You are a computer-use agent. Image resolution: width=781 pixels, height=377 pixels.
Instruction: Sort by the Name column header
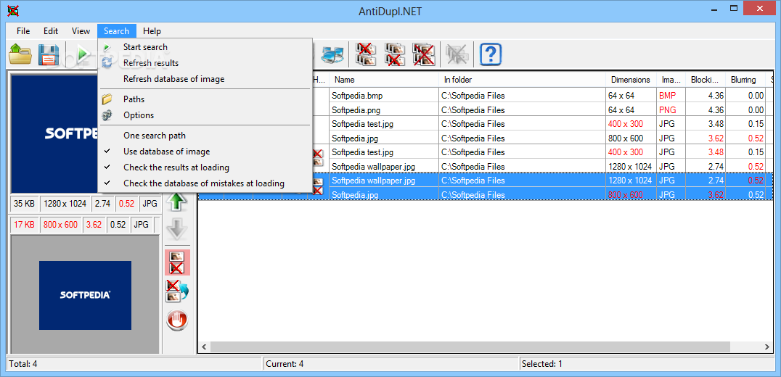pyautogui.click(x=384, y=80)
